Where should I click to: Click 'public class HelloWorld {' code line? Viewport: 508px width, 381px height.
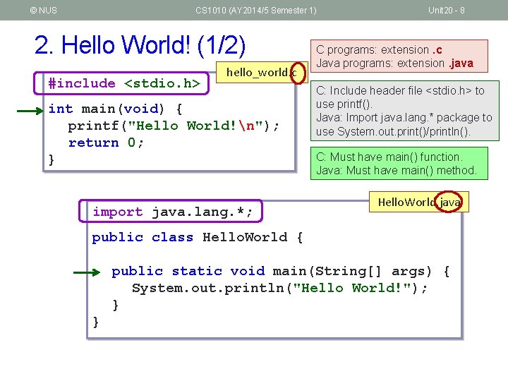tap(198, 238)
